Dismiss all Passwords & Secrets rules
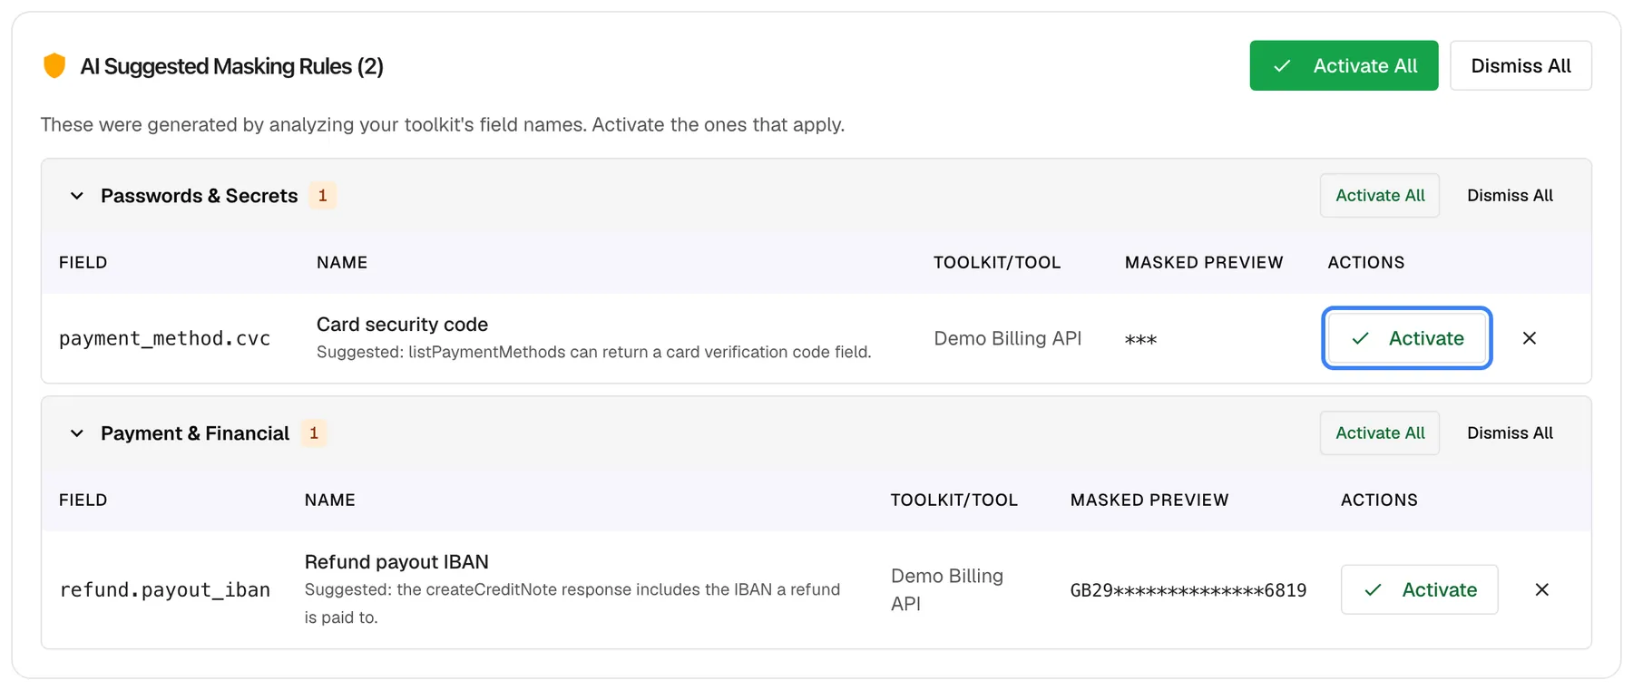 pyautogui.click(x=1510, y=196)
